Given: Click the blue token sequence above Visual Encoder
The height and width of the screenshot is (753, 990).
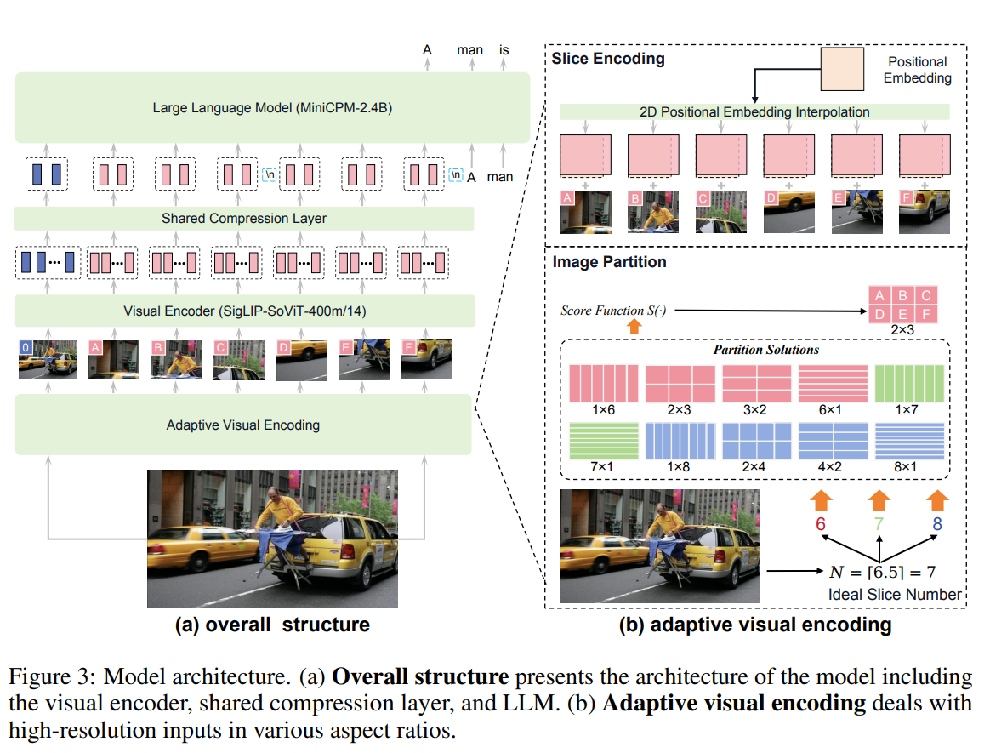Looking at the screenshot, I should coord(48,262).
